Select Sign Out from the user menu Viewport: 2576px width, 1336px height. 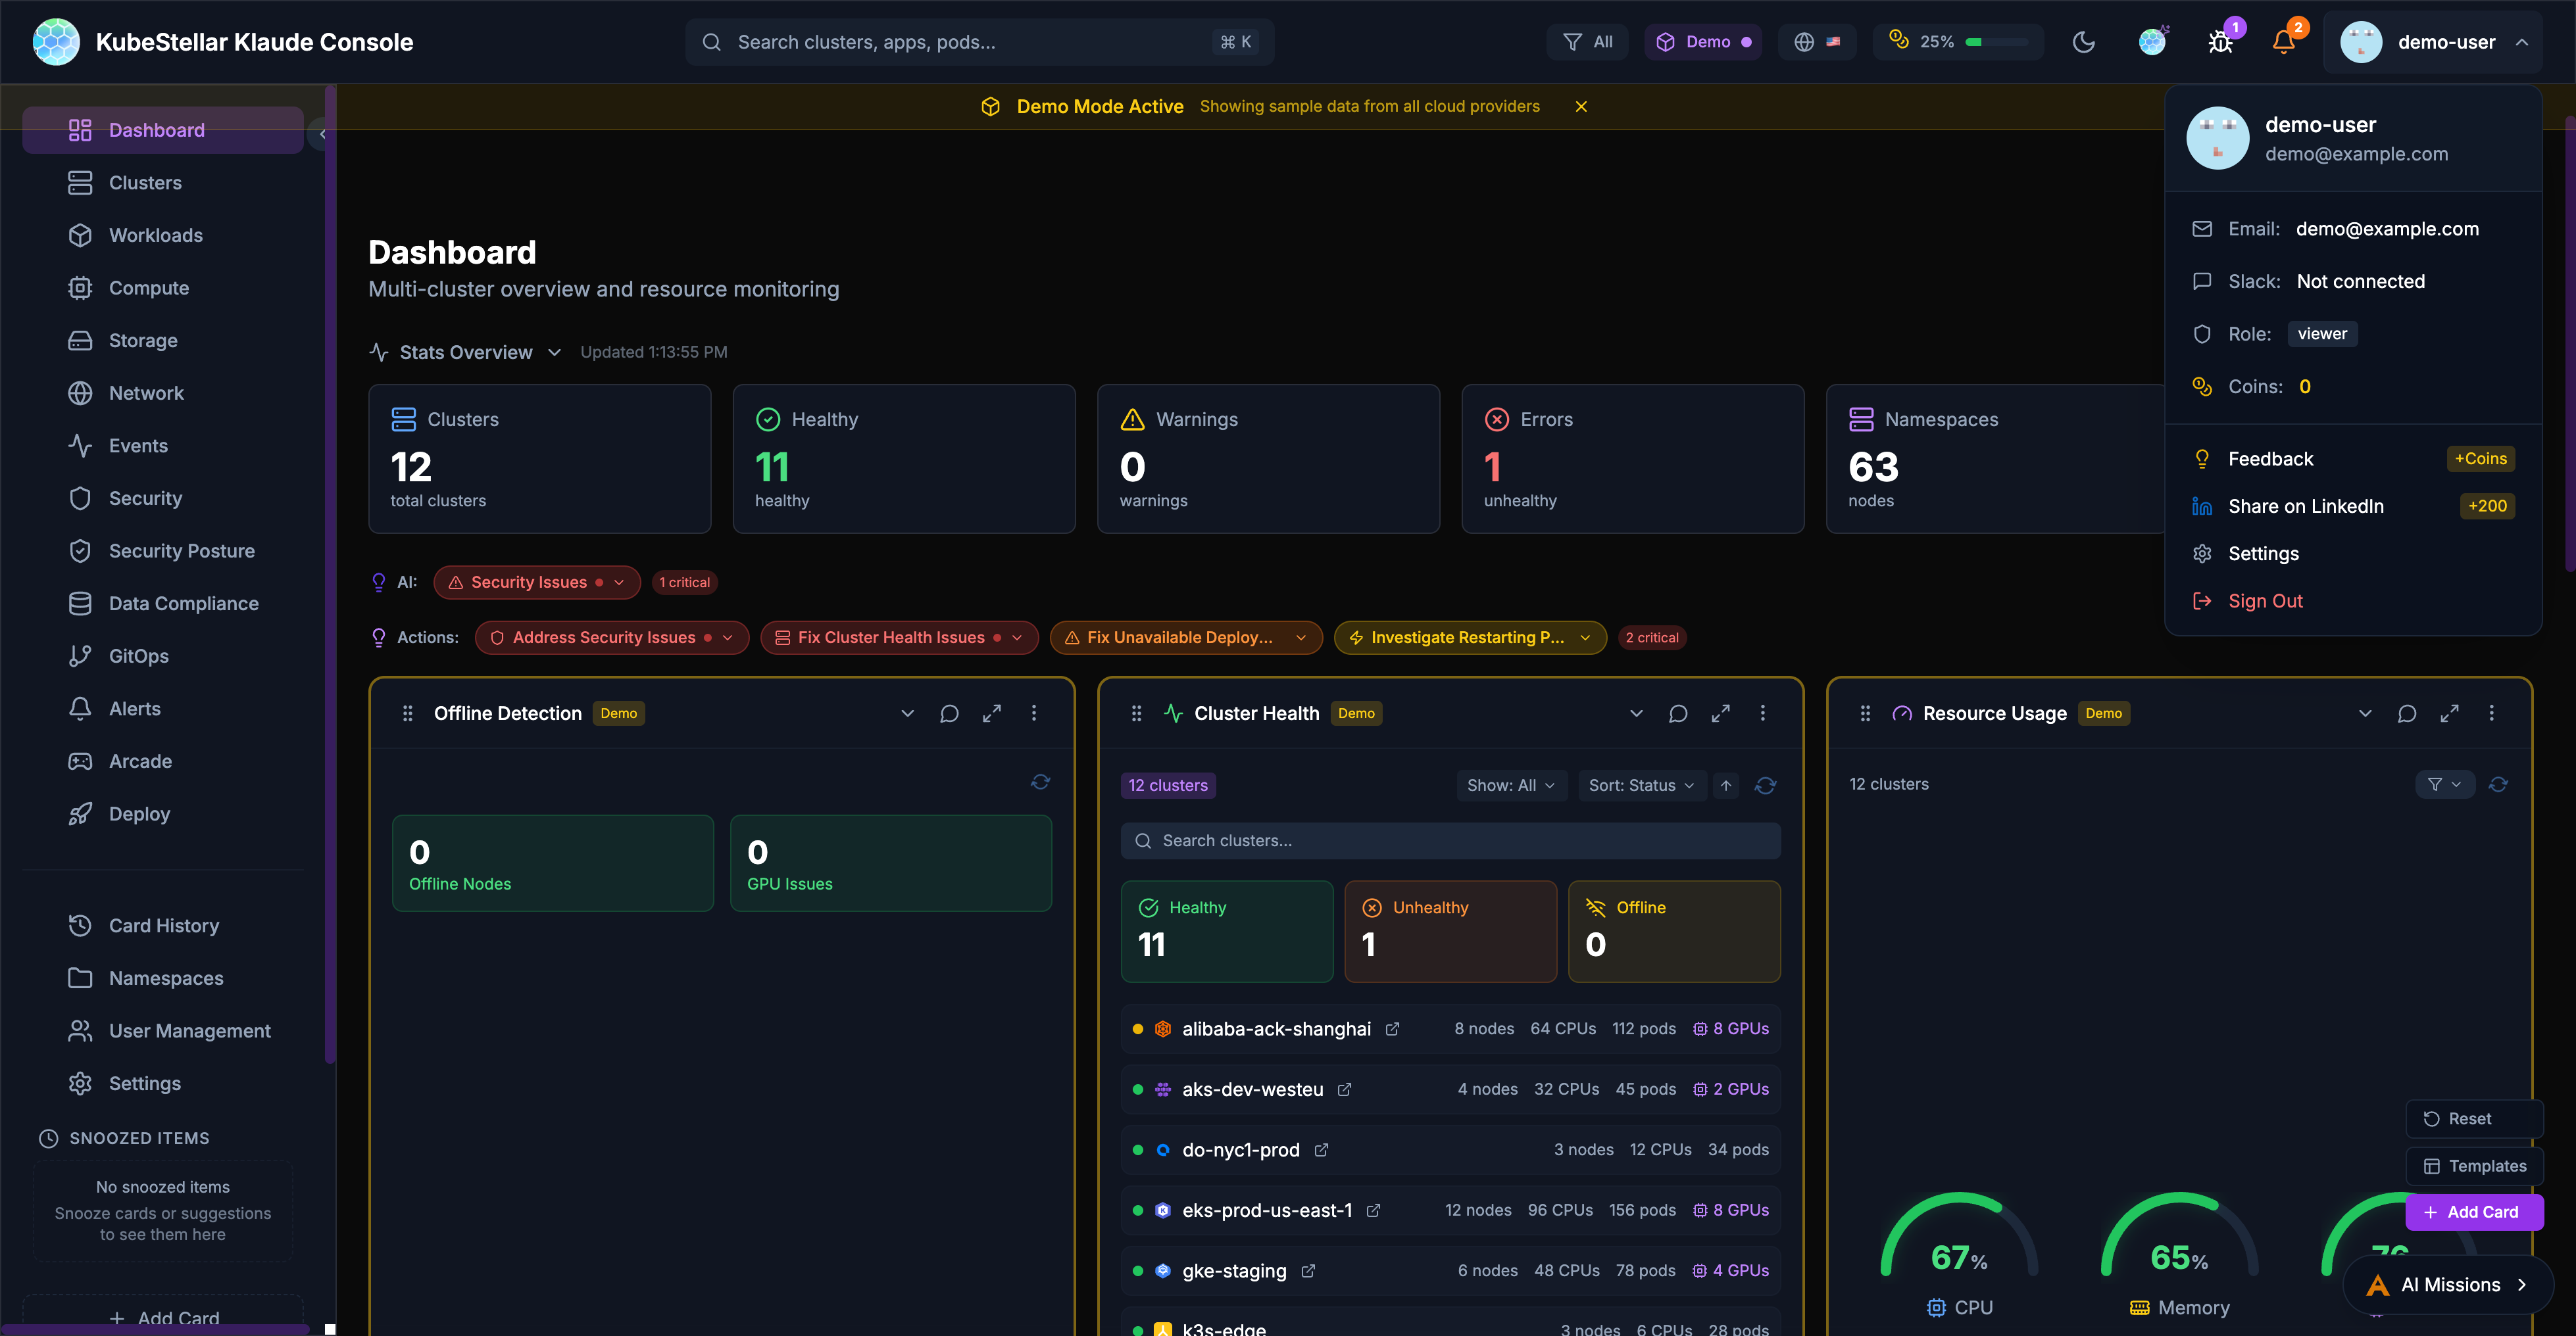point(2265,600)
